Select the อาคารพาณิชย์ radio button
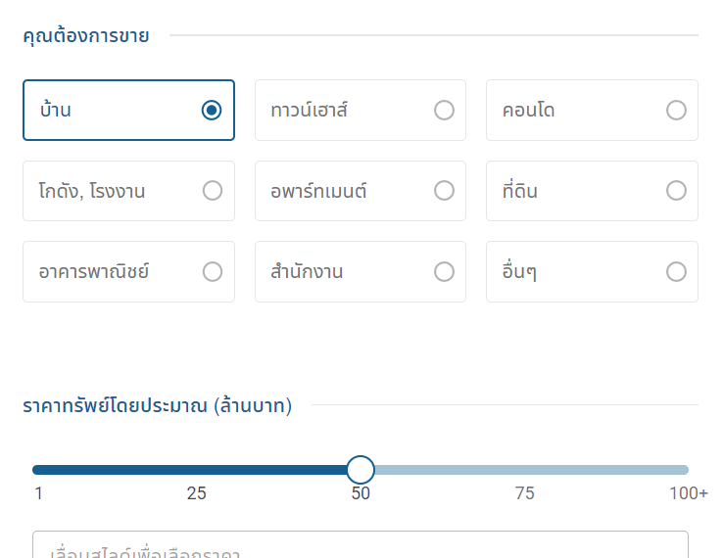723x558 pixels. coord(213,271)
